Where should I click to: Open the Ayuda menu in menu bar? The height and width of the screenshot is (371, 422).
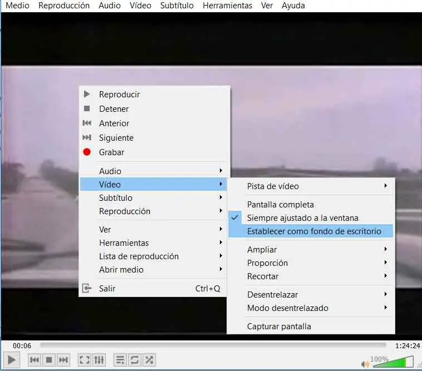(x=293, y=6)
